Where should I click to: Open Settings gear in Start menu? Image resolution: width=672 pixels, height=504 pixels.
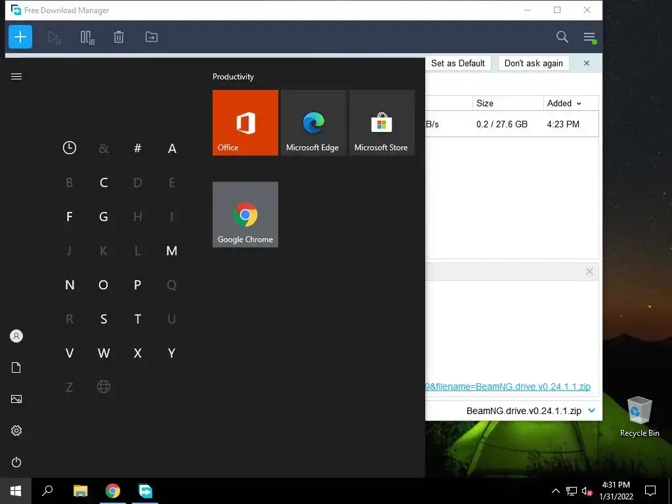tap(16, 430)
